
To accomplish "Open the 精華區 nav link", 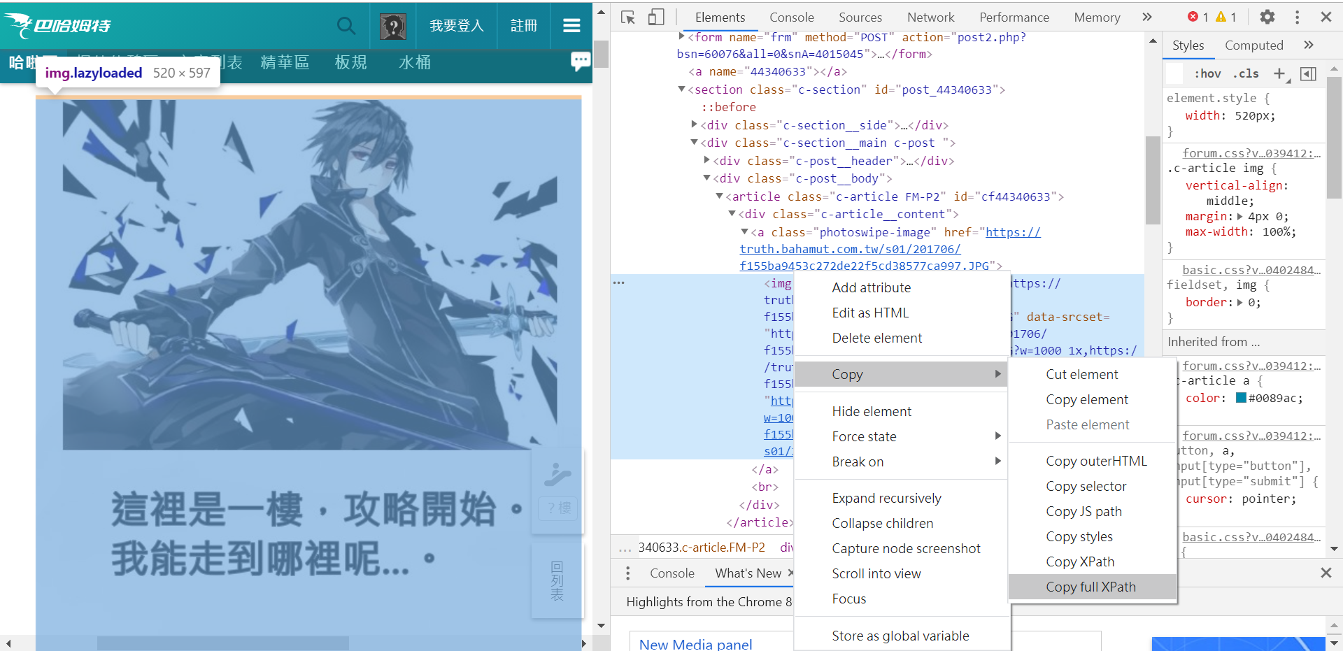I will click(285, 62).
